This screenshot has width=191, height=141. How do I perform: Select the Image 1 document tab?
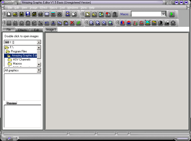[x=51, y=30]
